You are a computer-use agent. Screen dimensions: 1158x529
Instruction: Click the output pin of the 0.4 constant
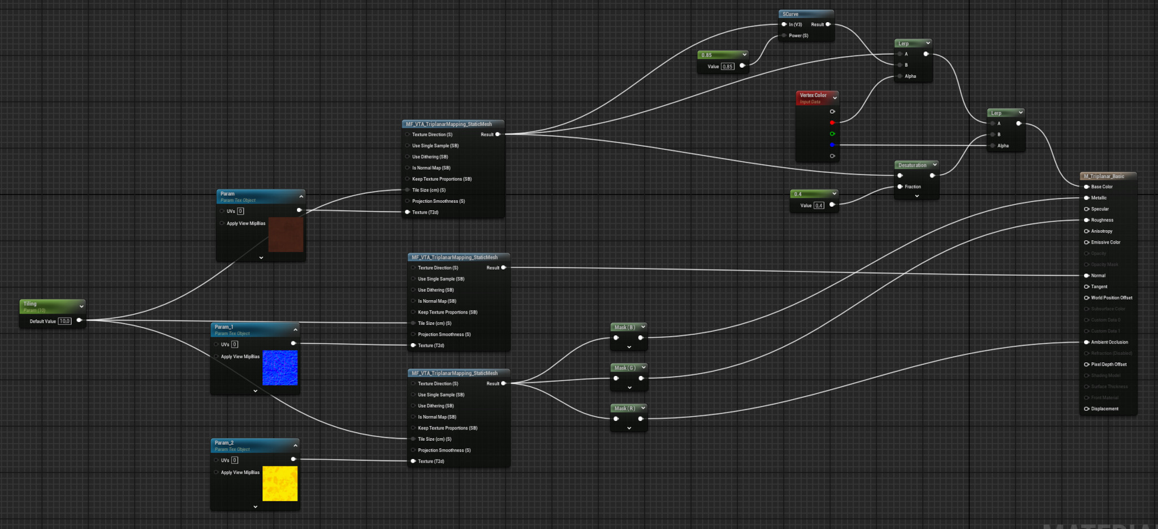(832, 205)
